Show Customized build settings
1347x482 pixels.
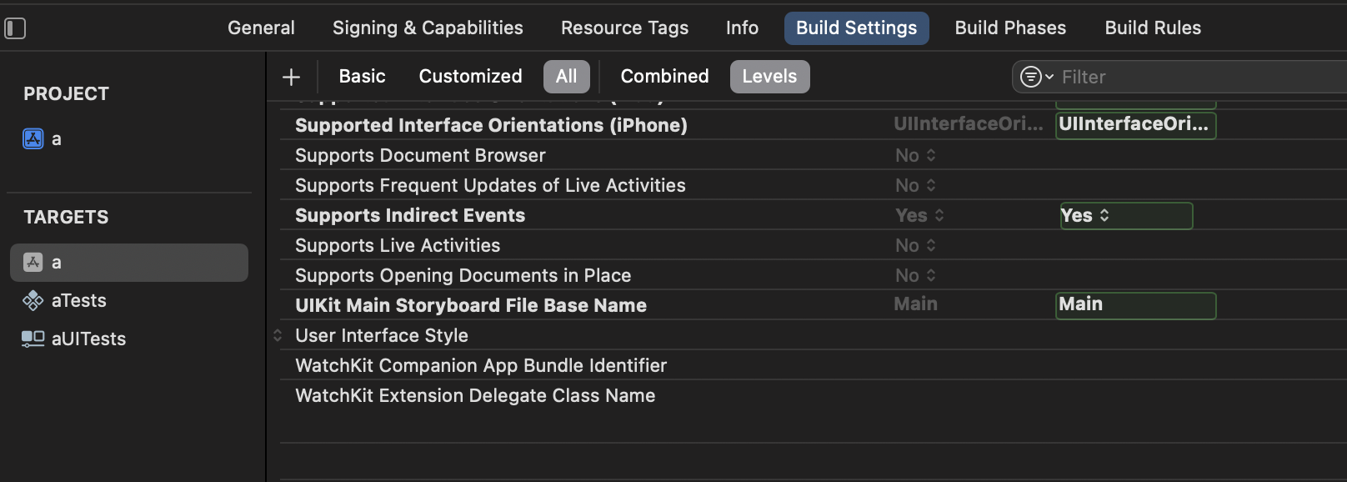tap(470, 77)
